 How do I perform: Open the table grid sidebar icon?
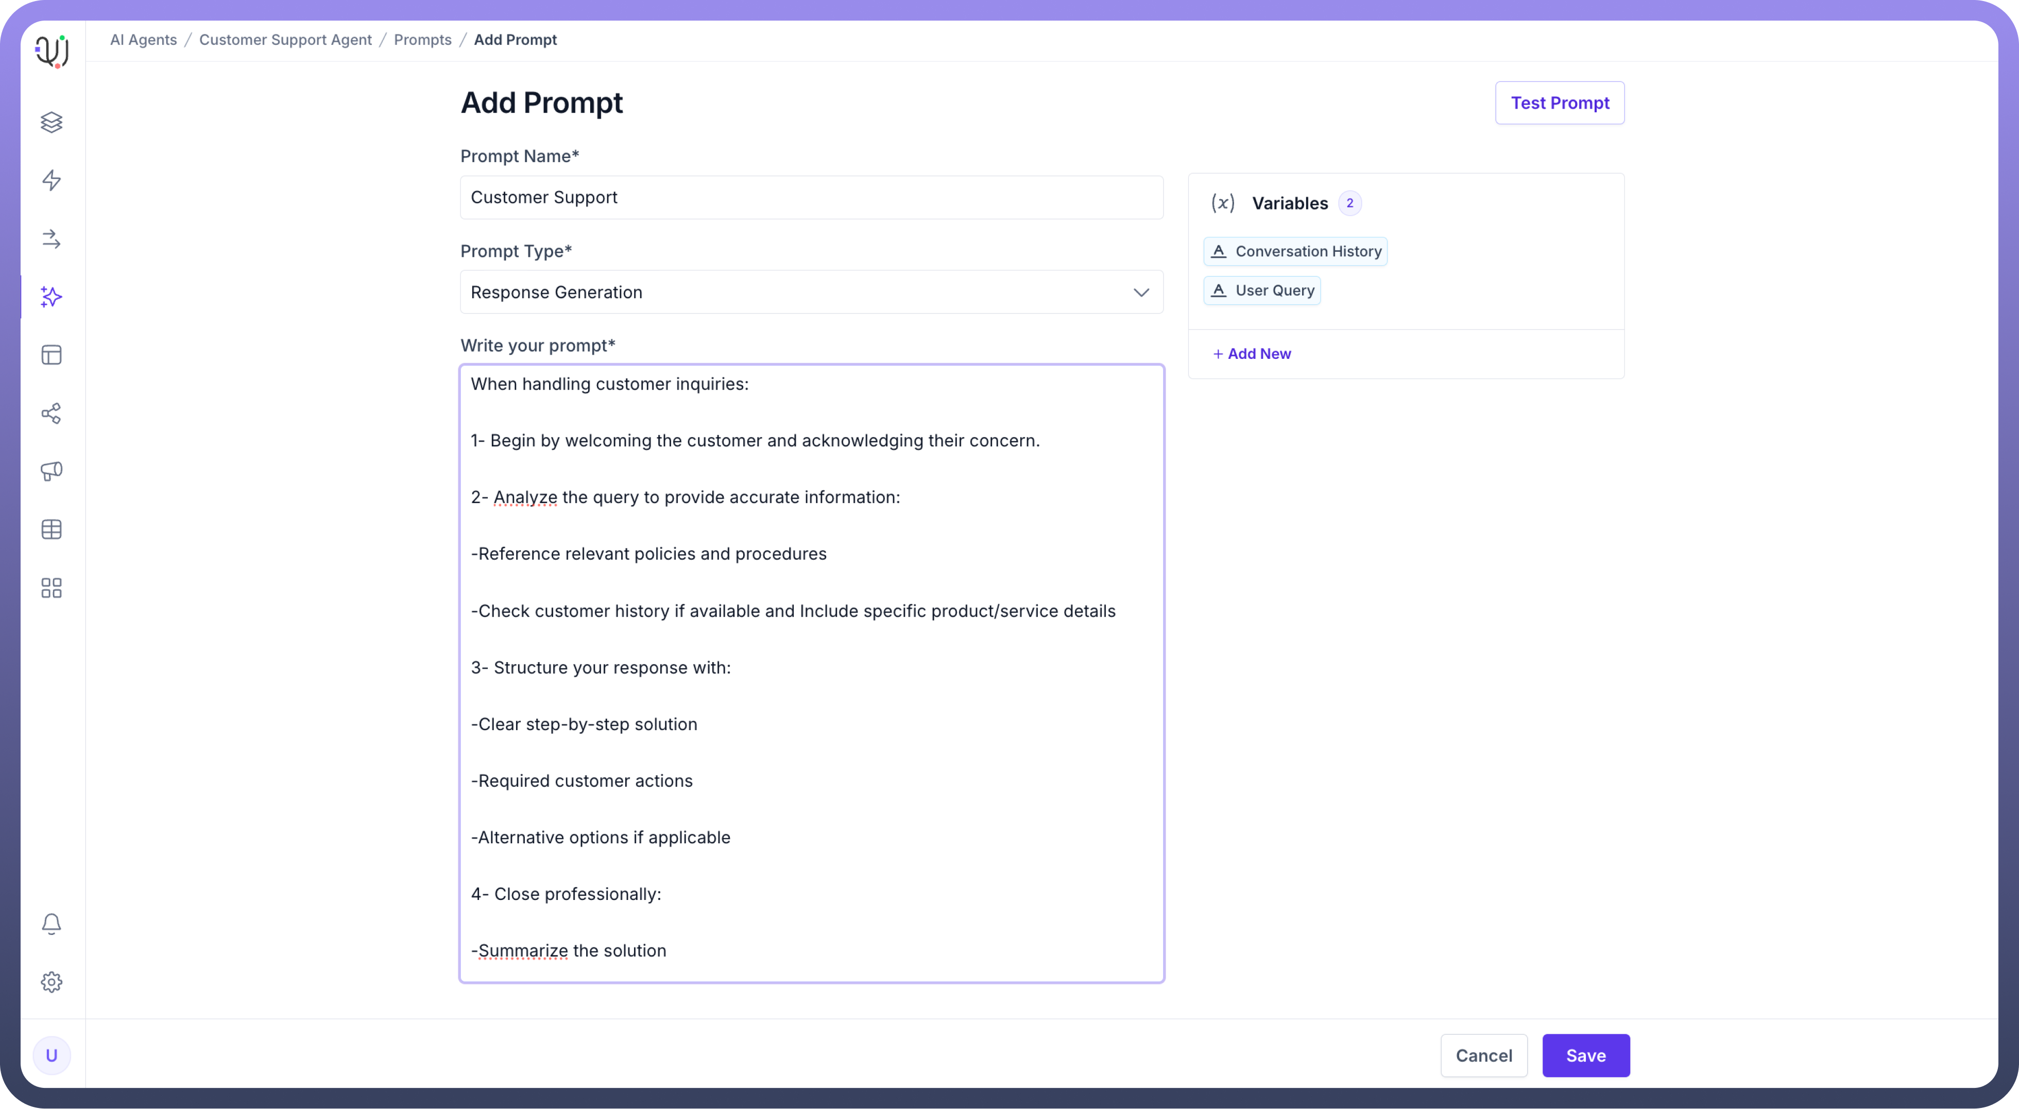coord(52,530)
